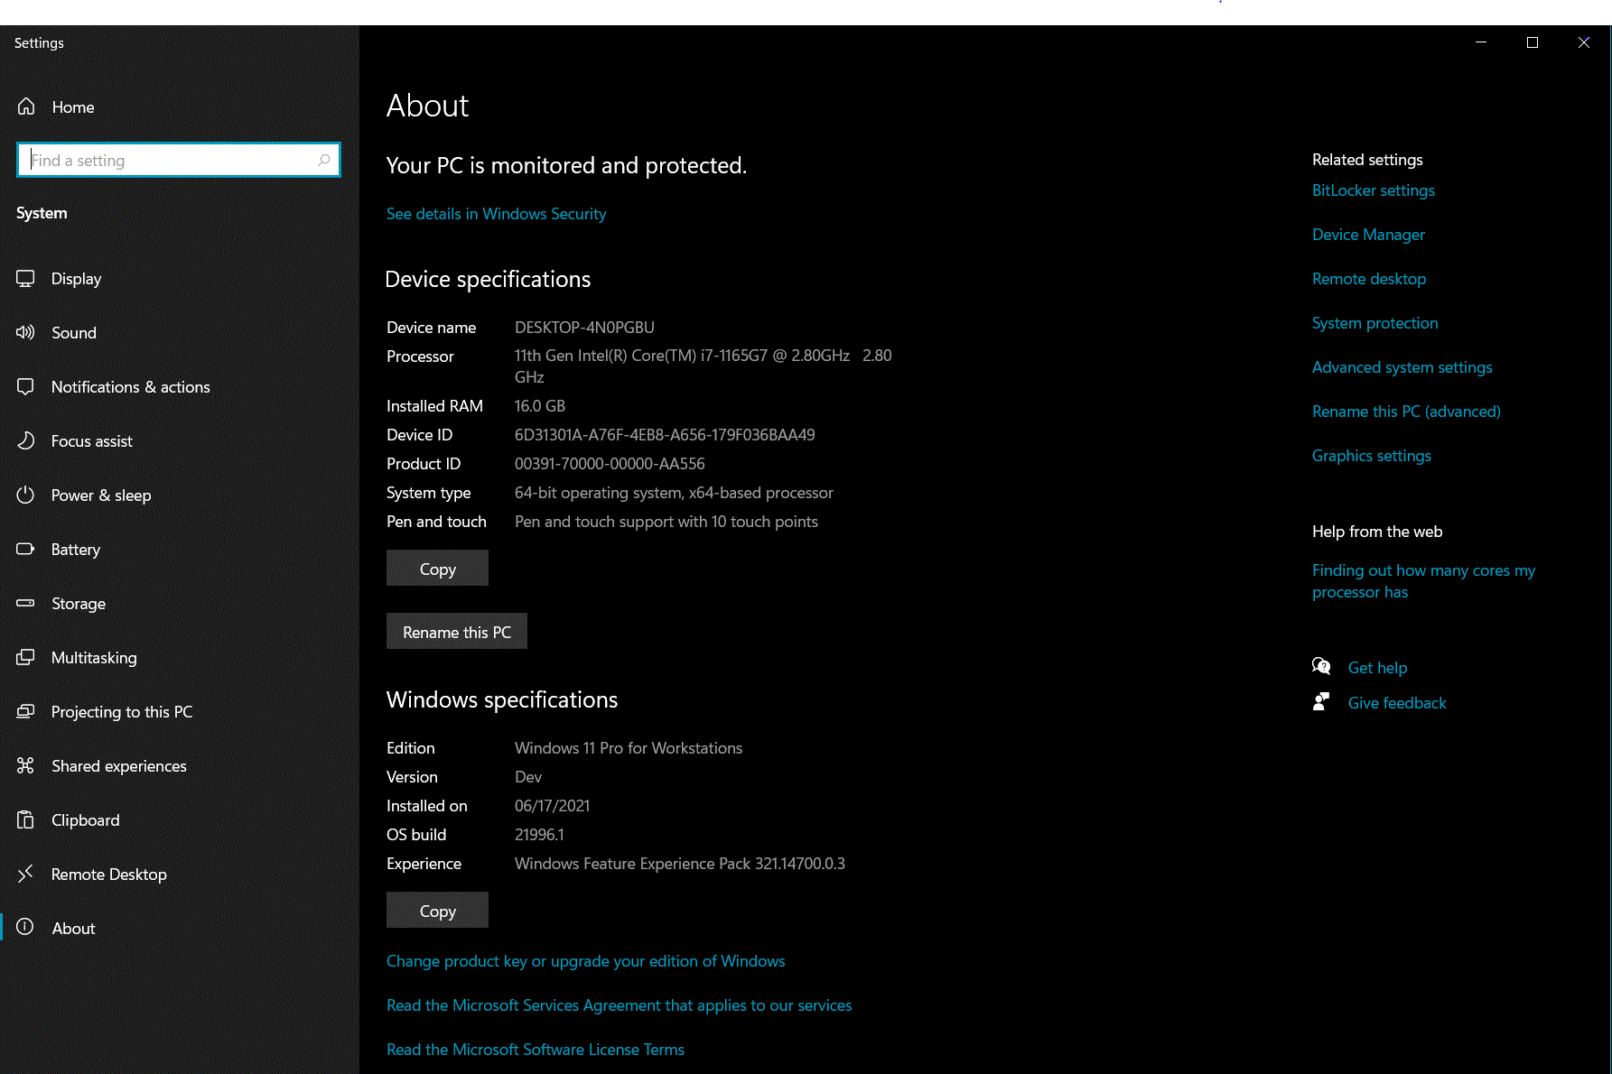Click the Projecting to this PC icon
Viewport: 1612px width, 1074px height.
click(25, 711)
